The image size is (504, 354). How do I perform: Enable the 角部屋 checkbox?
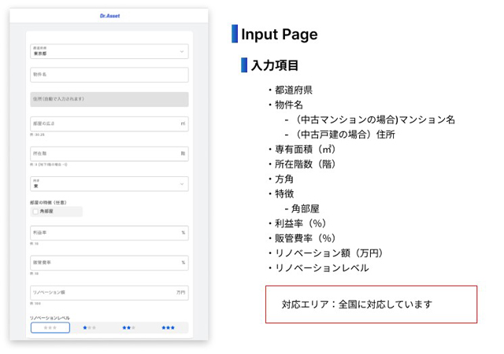35,212
